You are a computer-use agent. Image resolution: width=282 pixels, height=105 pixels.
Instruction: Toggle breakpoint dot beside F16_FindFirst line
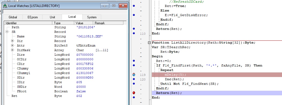[134, 65]
